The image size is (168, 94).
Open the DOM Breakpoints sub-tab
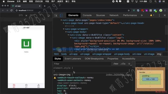point(94,59)
